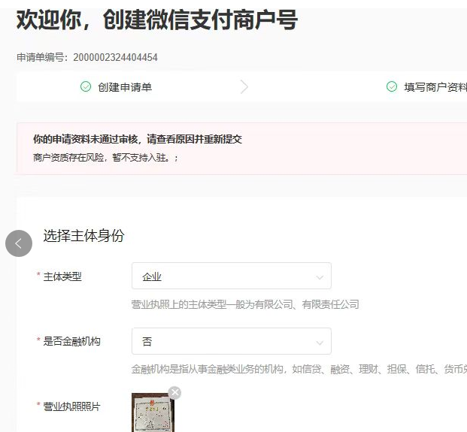The width and height of the screenshot is (467, 432).
Task: Click the green check icon beside 填写商户资料
Action: point(392,86)
